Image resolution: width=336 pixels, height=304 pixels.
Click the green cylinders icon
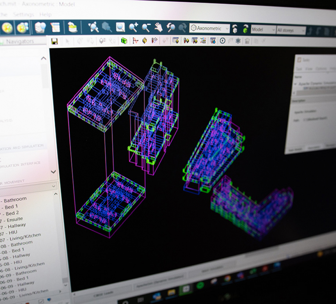(124, 41)
